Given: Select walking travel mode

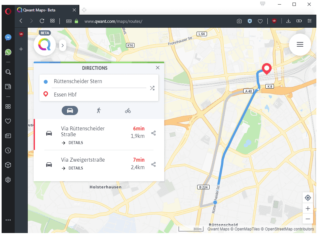Looking at the screenshot, I should point(99,110).
